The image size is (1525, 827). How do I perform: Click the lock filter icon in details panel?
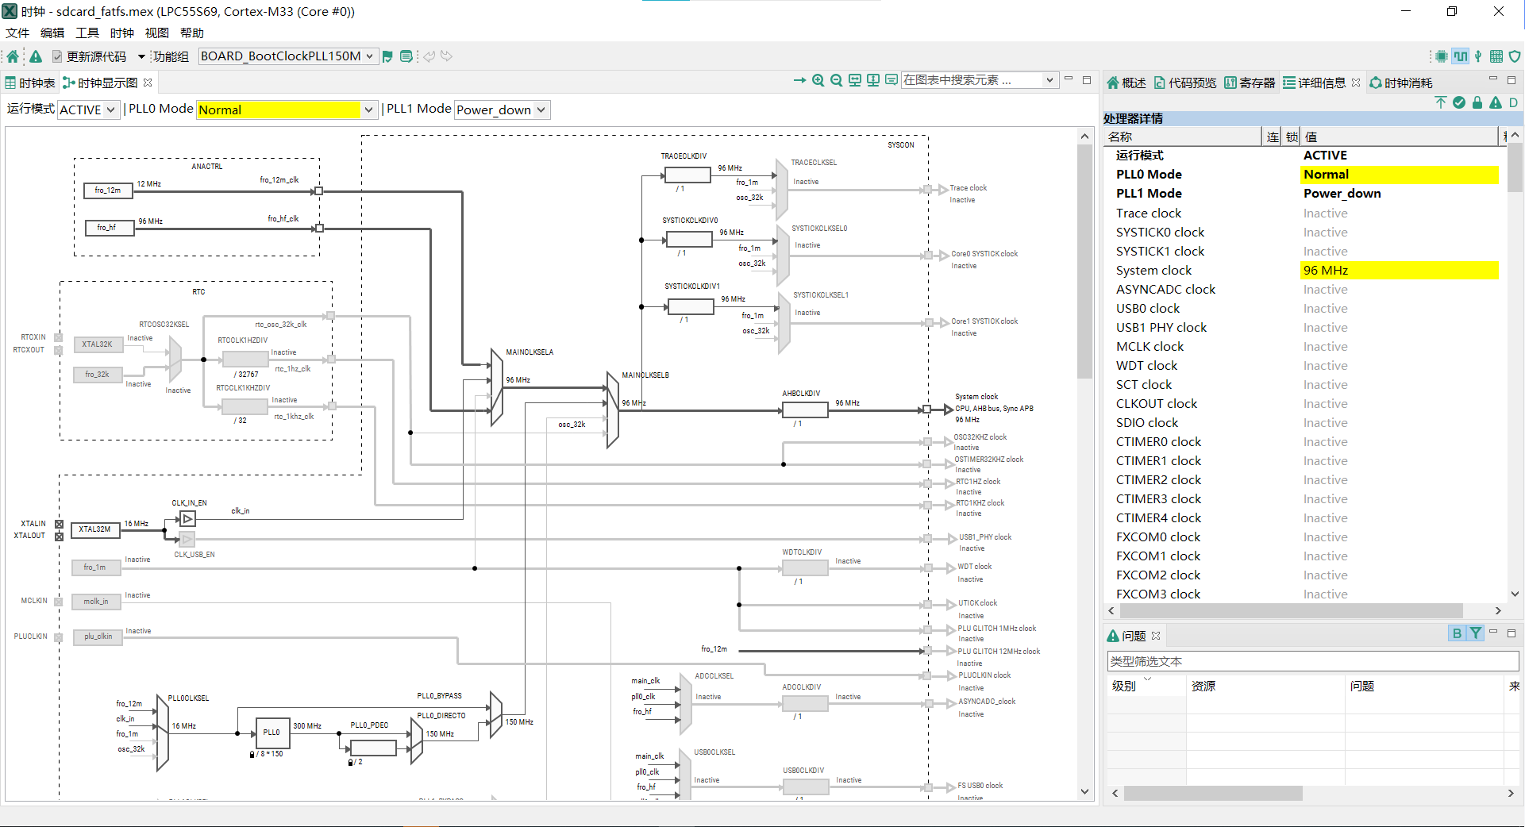[x=1477, y=102]
